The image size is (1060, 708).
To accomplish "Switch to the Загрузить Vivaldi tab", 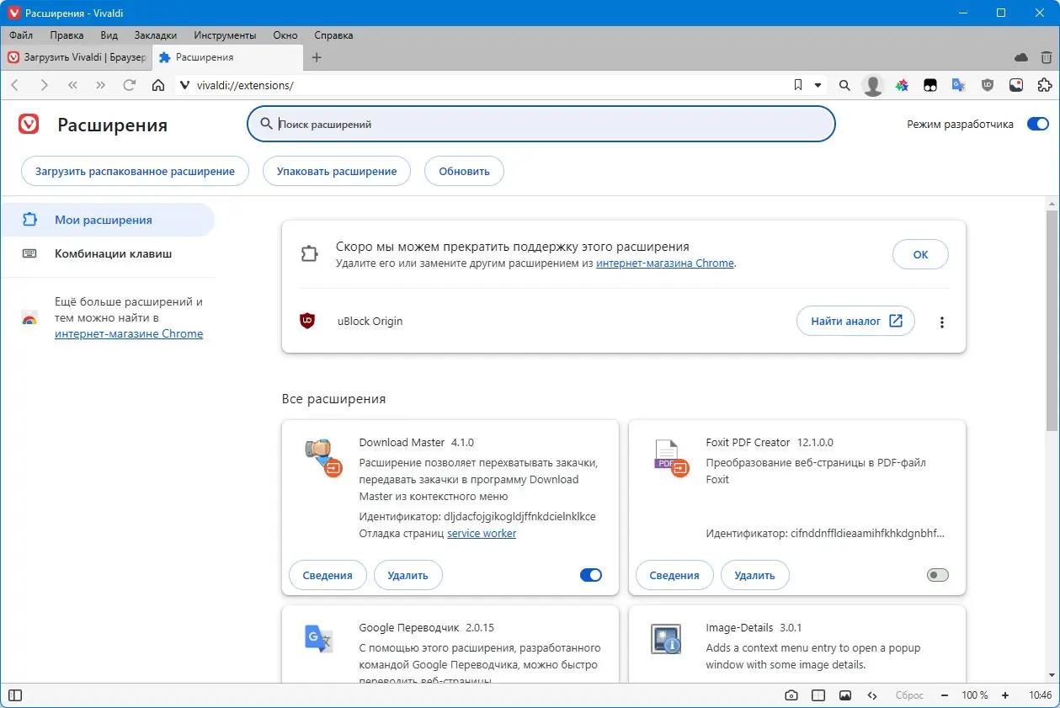I will coord(77,57).
